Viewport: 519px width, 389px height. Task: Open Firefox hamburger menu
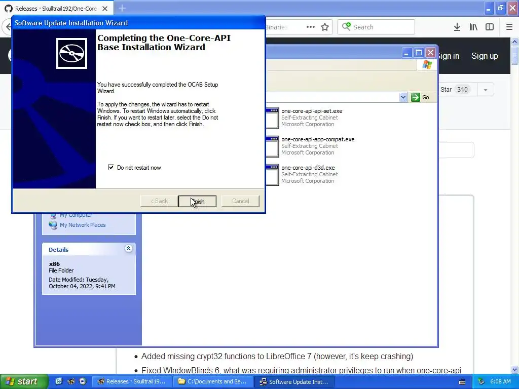(509, 27)
